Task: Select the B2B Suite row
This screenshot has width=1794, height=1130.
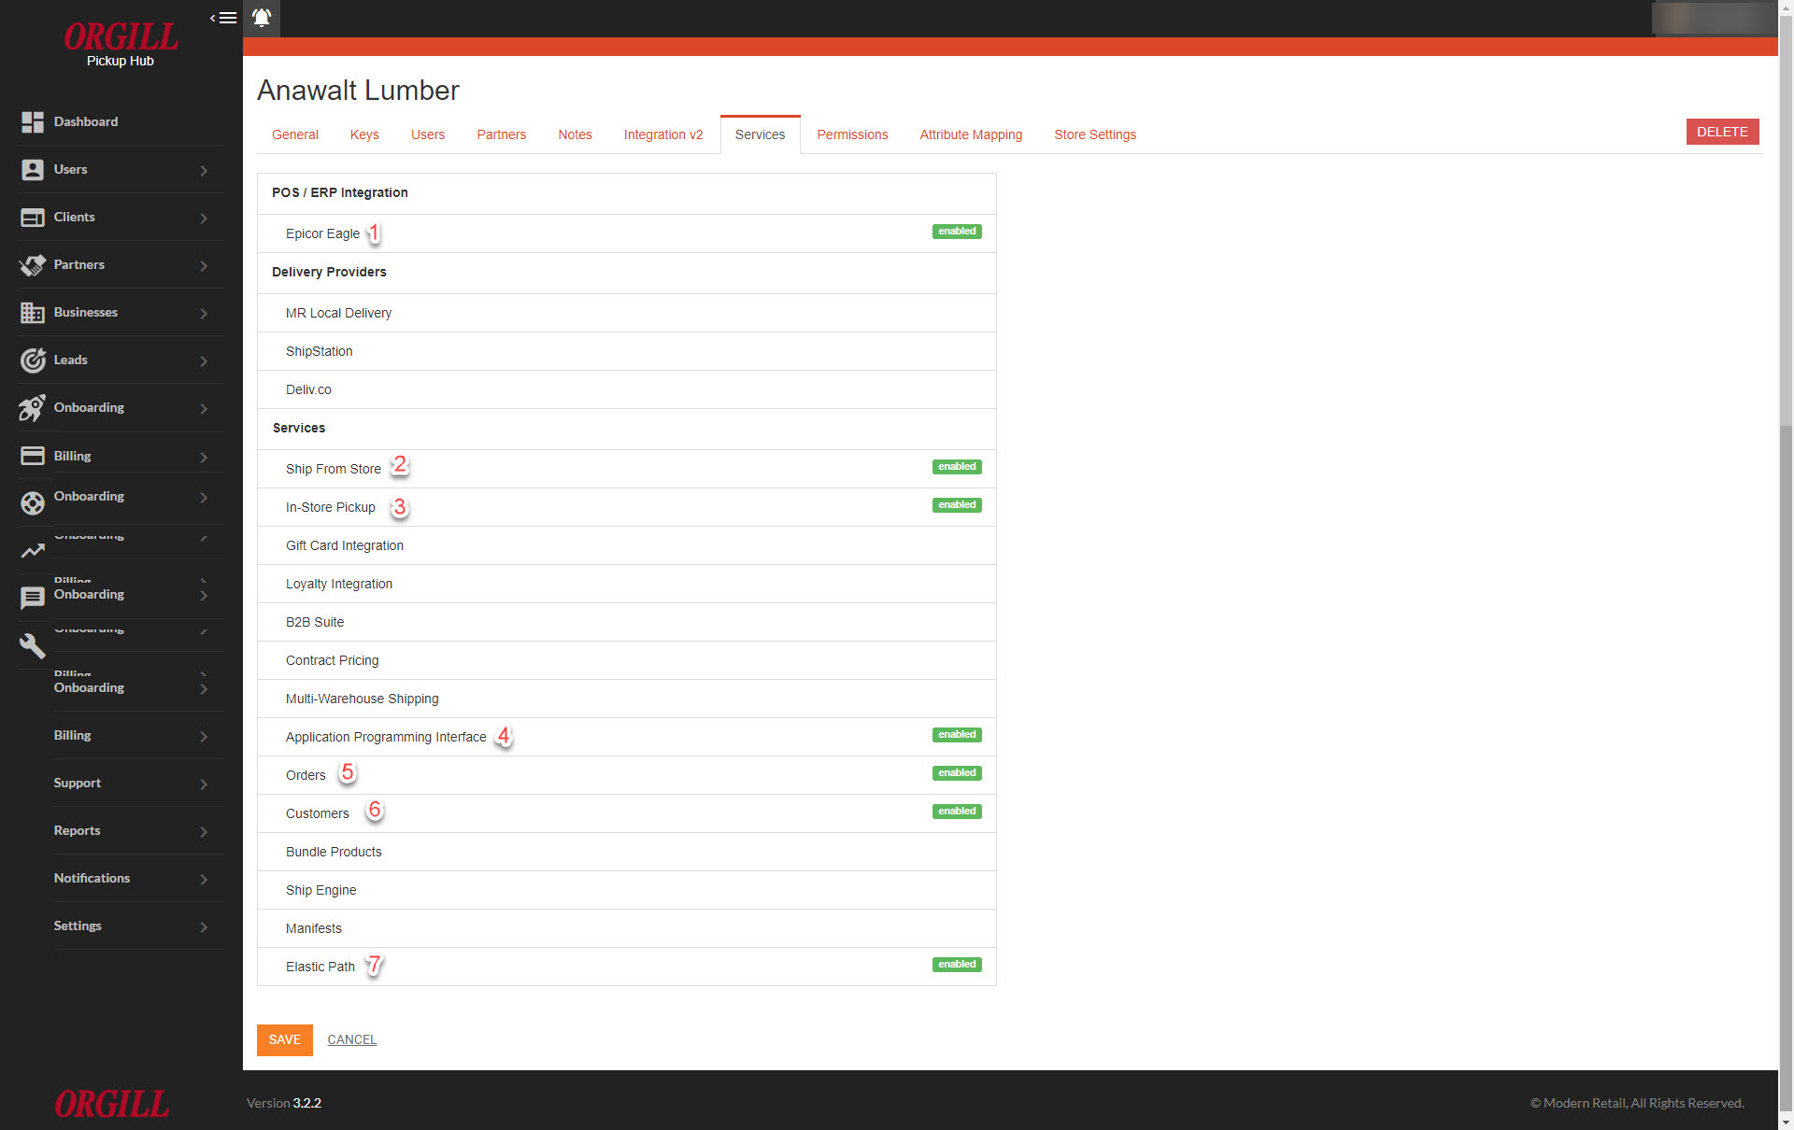Action: pos(627,622)
